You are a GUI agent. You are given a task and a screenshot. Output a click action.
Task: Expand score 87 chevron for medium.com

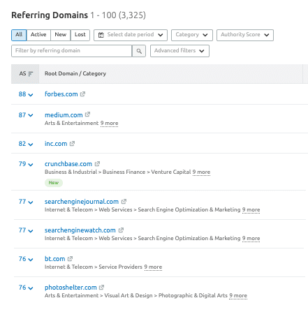[x=31, y=115]
